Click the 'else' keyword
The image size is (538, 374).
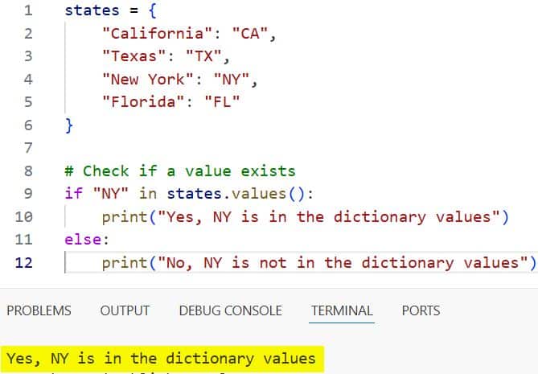[81, 240]
